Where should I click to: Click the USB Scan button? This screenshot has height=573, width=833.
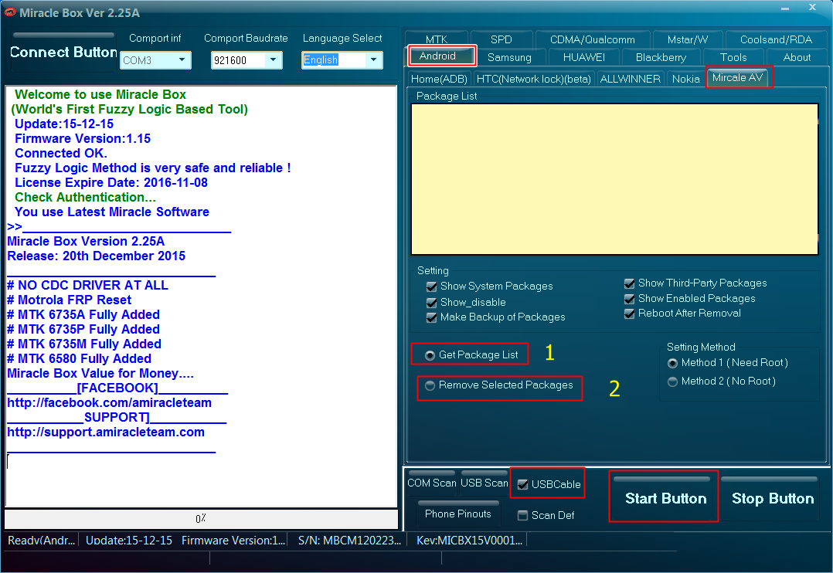tap(484, 482)
